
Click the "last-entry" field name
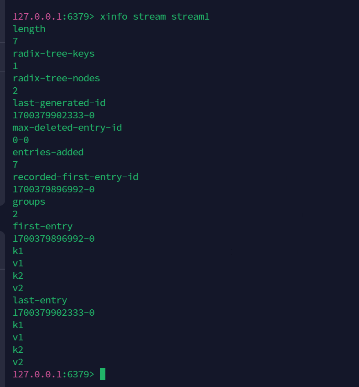pyautogui.click(x=40, y=300)
